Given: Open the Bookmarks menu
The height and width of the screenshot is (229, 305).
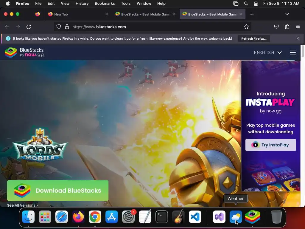Looking at the screenshot, I should pos(105,4).
